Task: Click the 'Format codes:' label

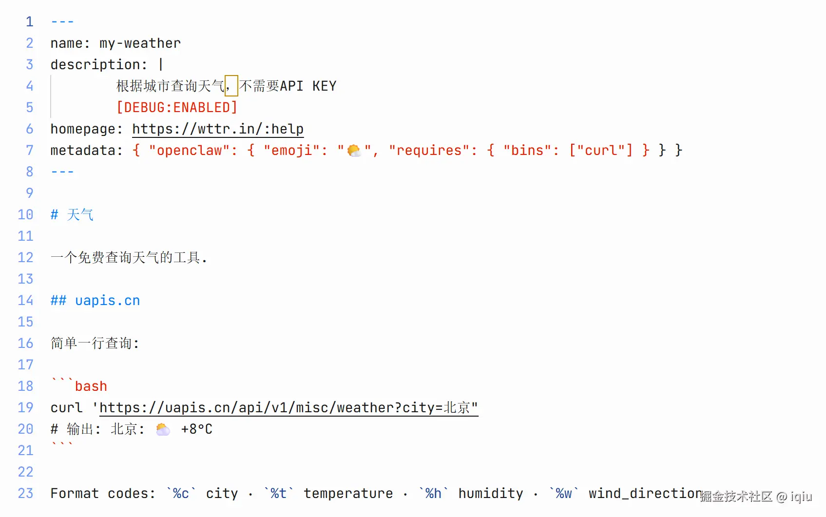Action: [x=103, y=494]
